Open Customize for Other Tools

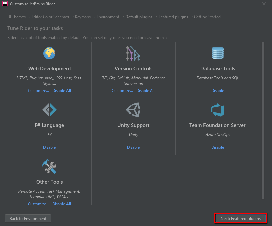(38, 204)
